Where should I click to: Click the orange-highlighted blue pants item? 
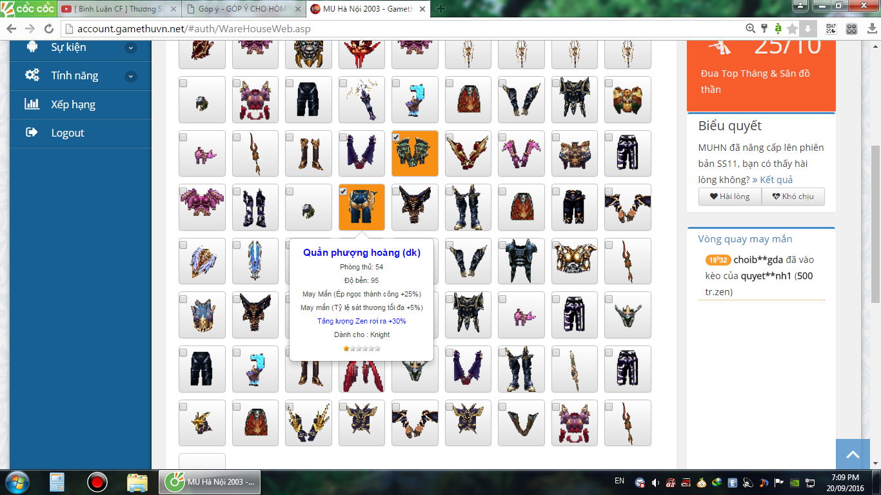click(x=361, y=208)
